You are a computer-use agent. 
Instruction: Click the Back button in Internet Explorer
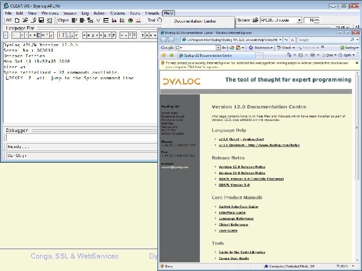[x=163, y=40]
